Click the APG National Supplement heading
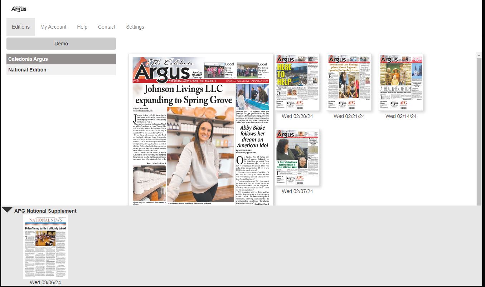 pyautogui.click(x=45, y=211)
